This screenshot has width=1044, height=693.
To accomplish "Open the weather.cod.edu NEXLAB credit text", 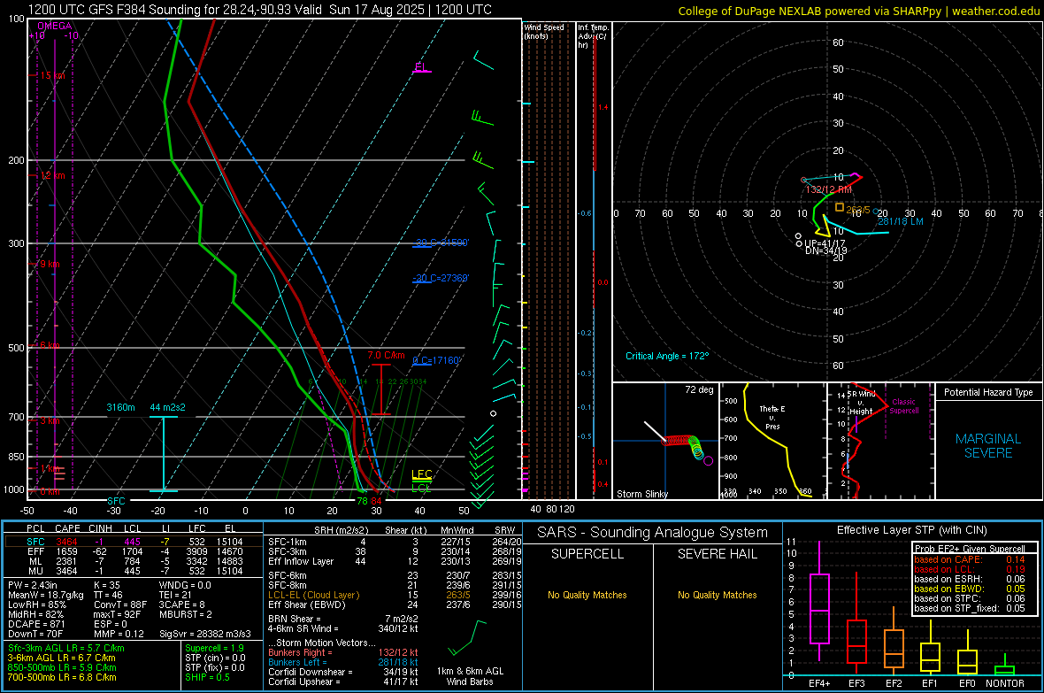I will coord(858,12).
